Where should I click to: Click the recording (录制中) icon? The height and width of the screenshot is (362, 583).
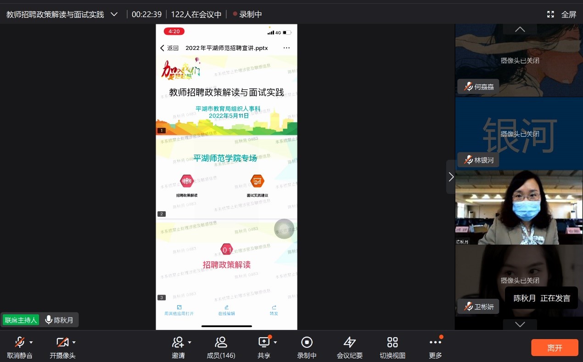[307, 342]
